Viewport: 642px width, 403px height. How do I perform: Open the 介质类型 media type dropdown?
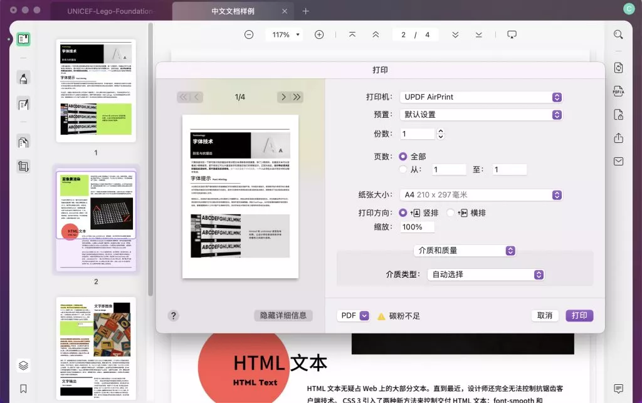click(486, 275)
